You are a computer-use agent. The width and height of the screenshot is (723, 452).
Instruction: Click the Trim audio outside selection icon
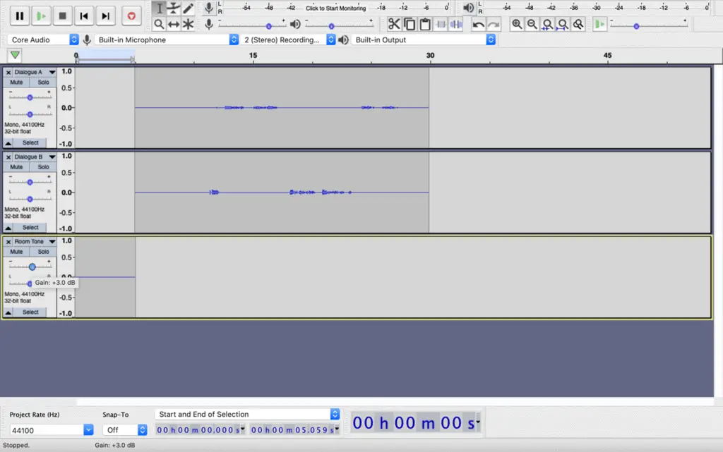pyautogui.click(x=441, y=24)
